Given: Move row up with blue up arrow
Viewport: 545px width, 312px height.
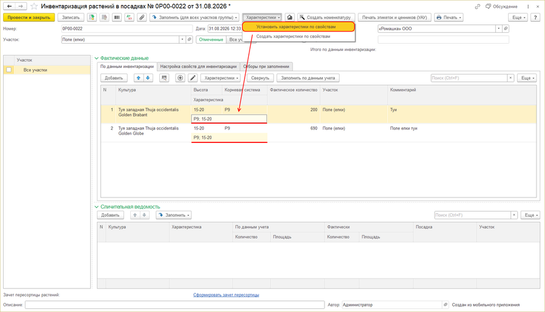Looking at the screenshot, I should (138, 78).
